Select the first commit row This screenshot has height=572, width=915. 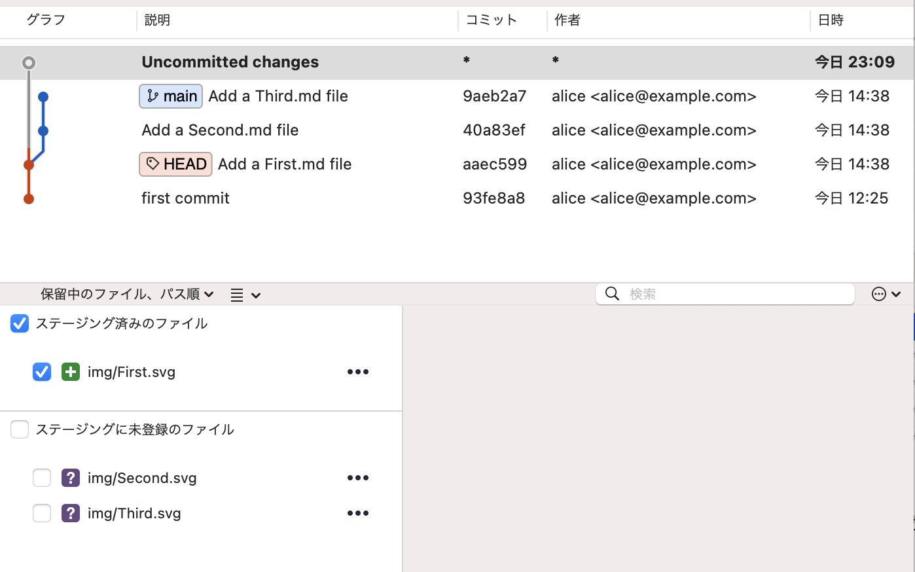[457, 198]
